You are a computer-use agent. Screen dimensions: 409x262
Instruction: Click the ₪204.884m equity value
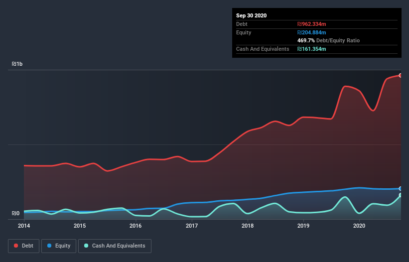point(312,32)
